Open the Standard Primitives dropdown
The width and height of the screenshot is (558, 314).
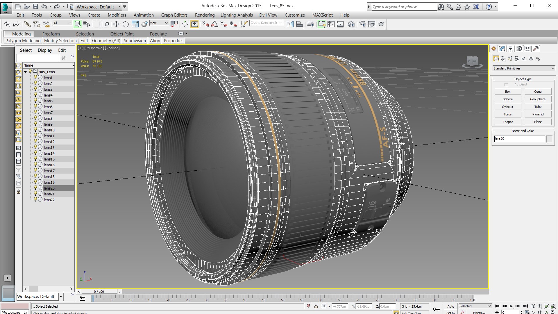pyautogui.click(x=524, y=68)
